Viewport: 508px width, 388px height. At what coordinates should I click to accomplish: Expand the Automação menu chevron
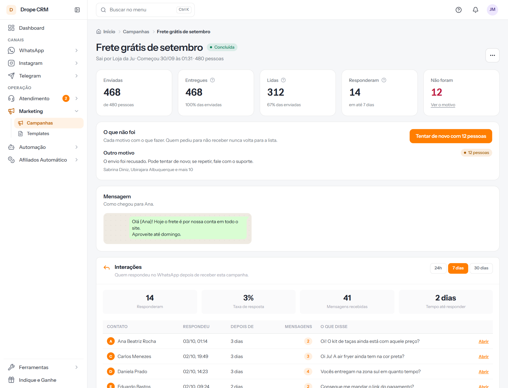[76, 147]
